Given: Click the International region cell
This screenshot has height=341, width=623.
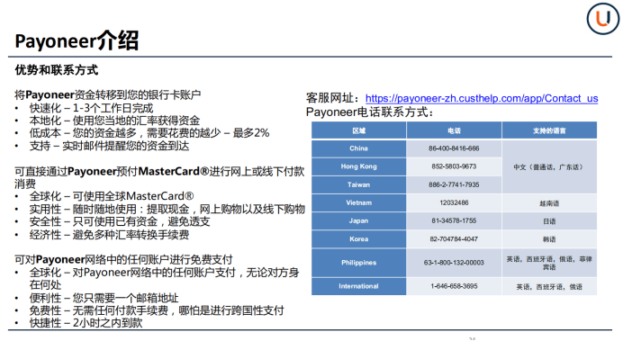Looking at the screenshot, I should click(359, 286).
